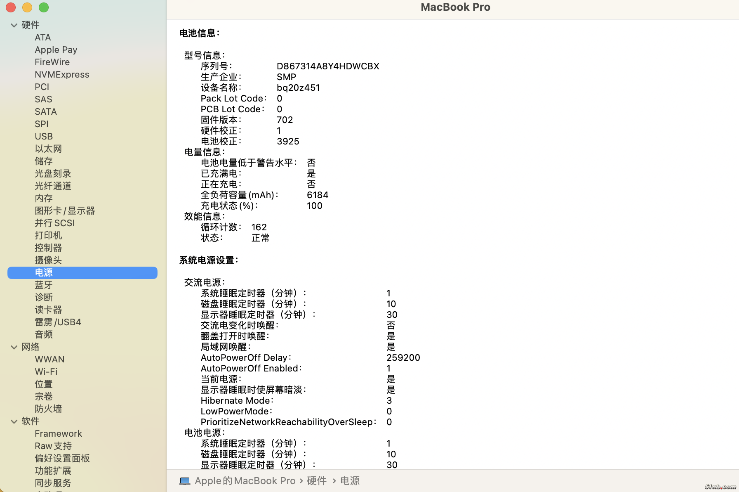
Task: Collapse the 硬件 section
Action: point(14,25)
